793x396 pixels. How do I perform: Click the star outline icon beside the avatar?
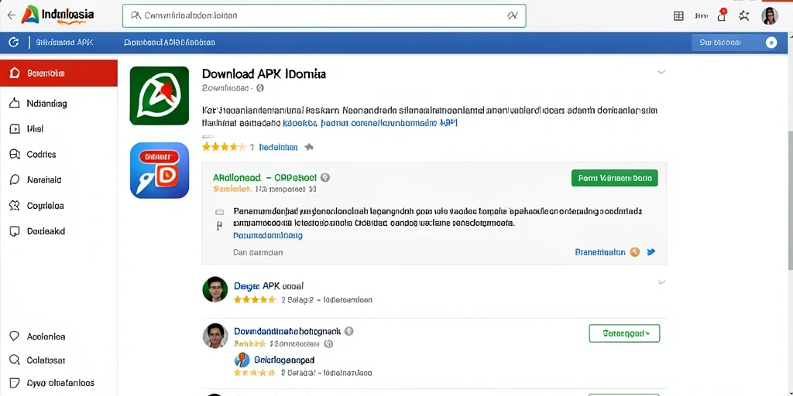pyautogui.click(x=744, y=15)
